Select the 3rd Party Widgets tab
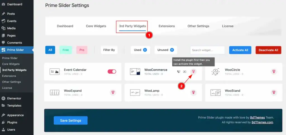 point(132,26)
